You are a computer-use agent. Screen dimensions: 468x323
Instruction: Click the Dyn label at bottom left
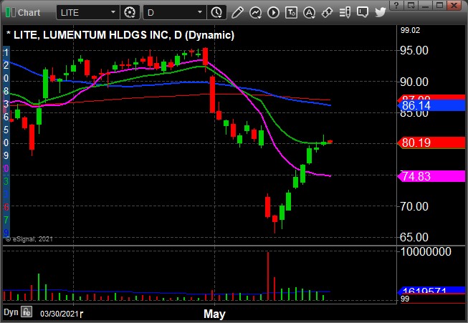click(11, 312)
